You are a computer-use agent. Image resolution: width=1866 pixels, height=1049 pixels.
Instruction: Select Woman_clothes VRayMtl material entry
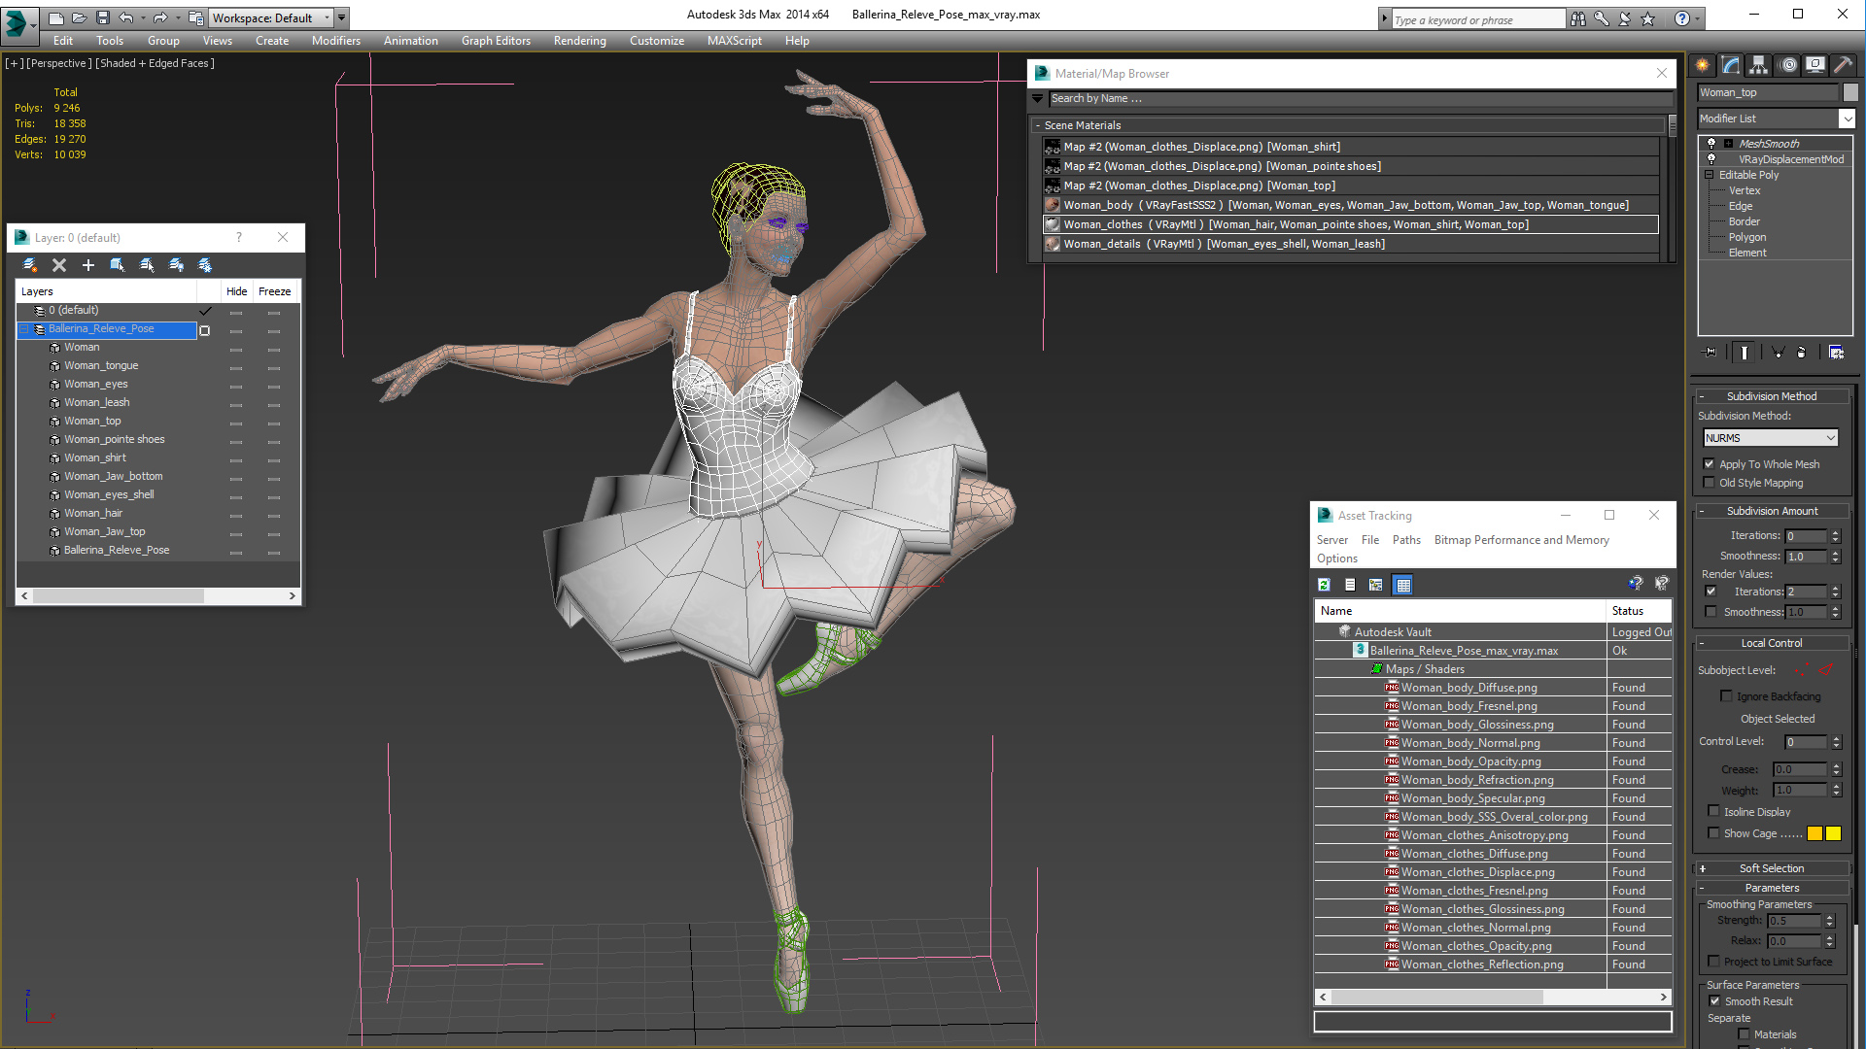pyautogui.click(x=1351, y=224)
